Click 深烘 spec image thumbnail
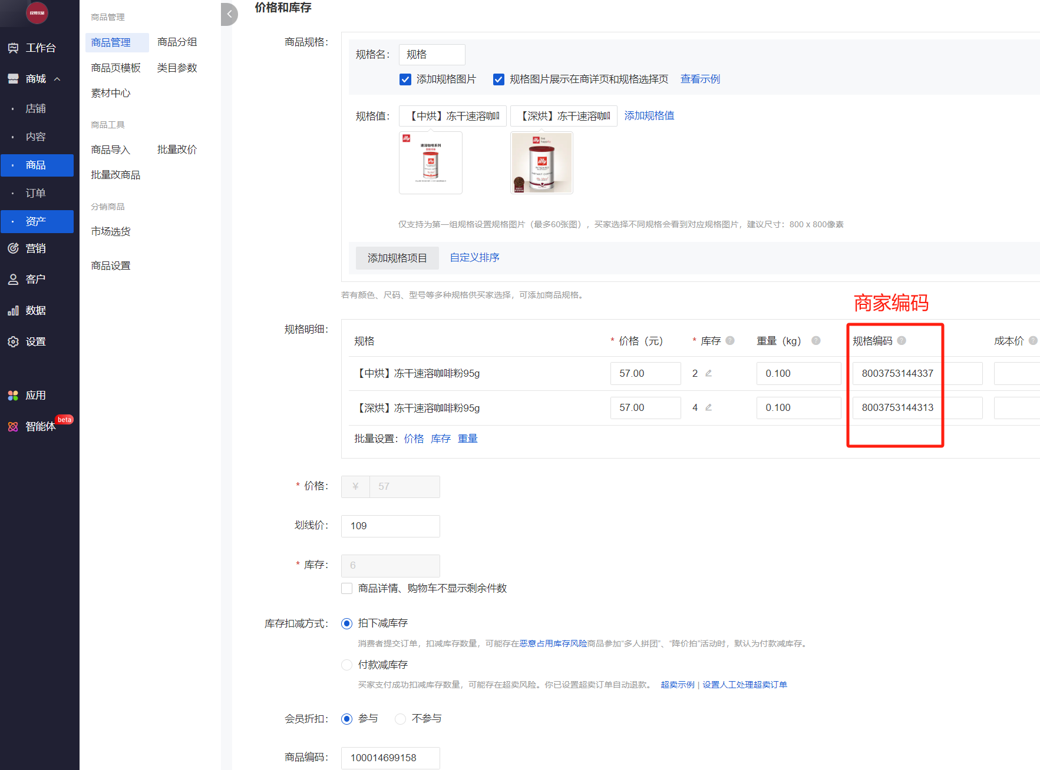This screenshot has width=1040, height=770. click(x=542, y=163)
